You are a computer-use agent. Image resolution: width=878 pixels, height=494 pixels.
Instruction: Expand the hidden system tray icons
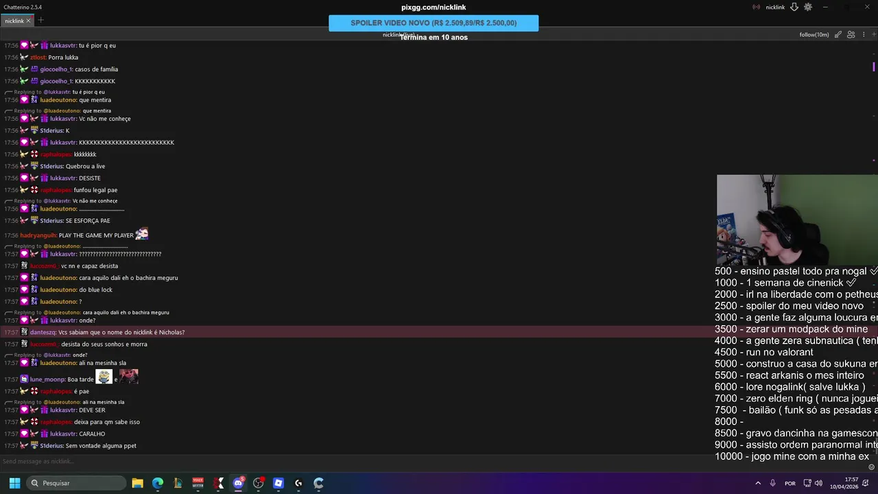click(758, 483)
